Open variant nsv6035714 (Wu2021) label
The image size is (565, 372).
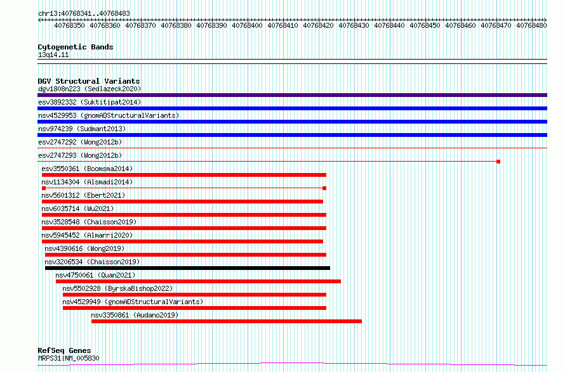[x=77, y=208]
